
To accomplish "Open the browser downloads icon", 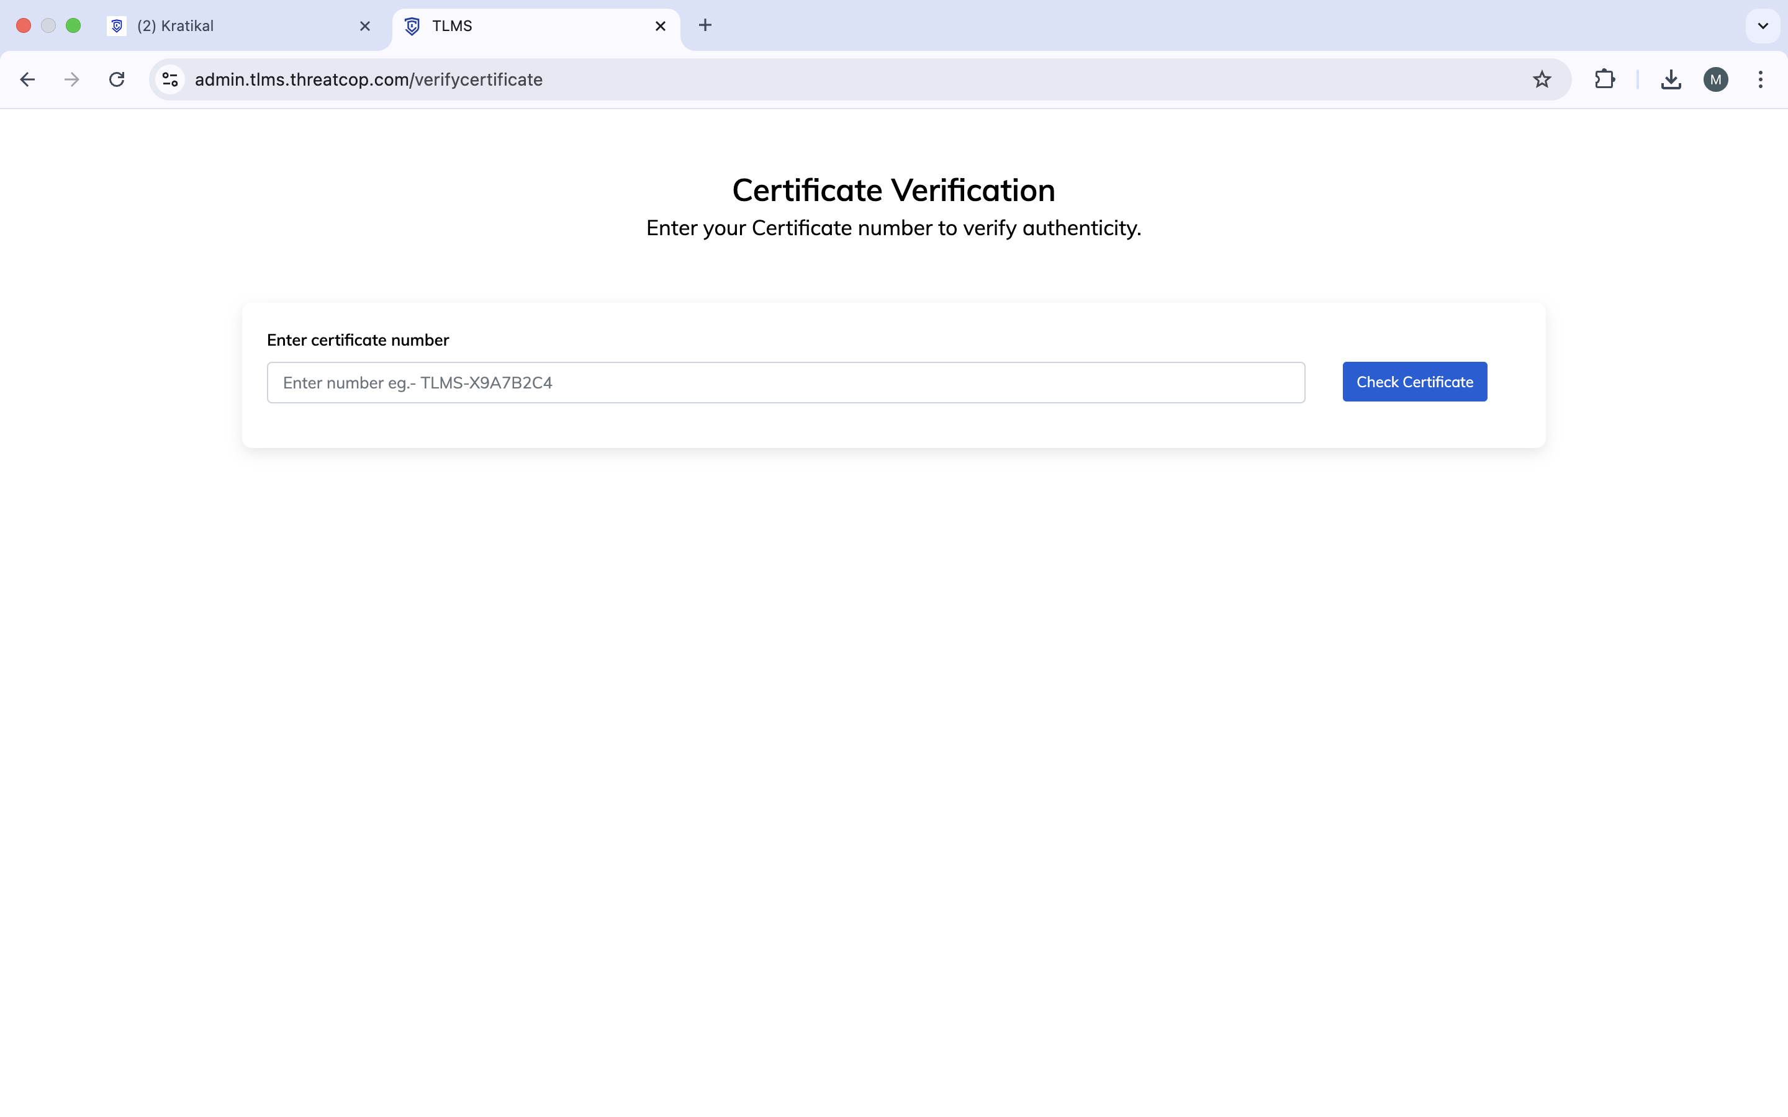I will click(x=1671, y=79).
